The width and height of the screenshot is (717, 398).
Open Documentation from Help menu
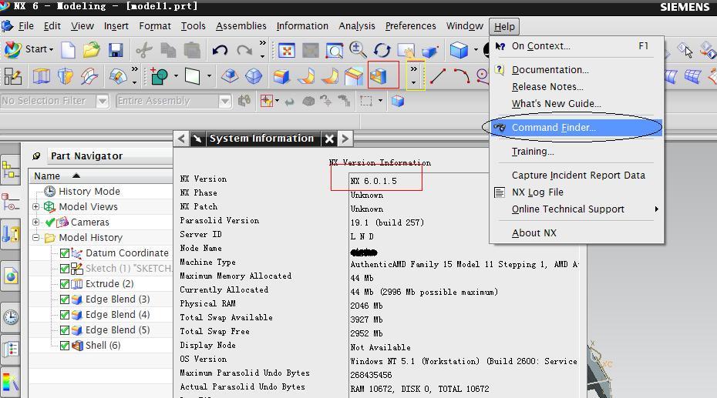coord(576,70)
